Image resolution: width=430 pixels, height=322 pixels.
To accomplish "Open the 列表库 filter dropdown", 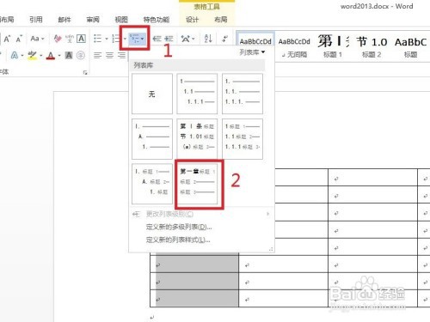I will coord(252,52).
